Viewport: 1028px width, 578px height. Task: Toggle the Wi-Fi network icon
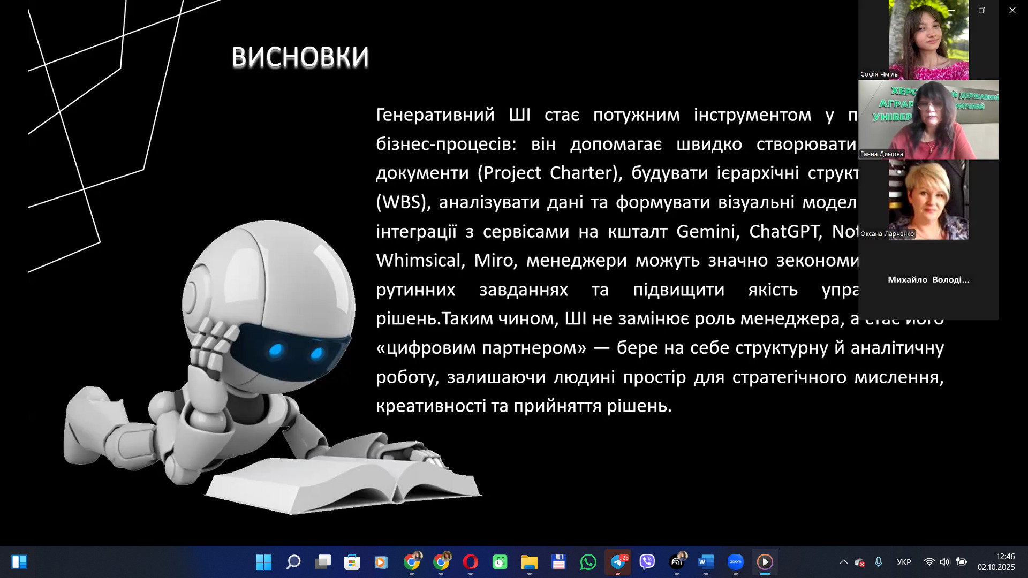coord(929,562)
